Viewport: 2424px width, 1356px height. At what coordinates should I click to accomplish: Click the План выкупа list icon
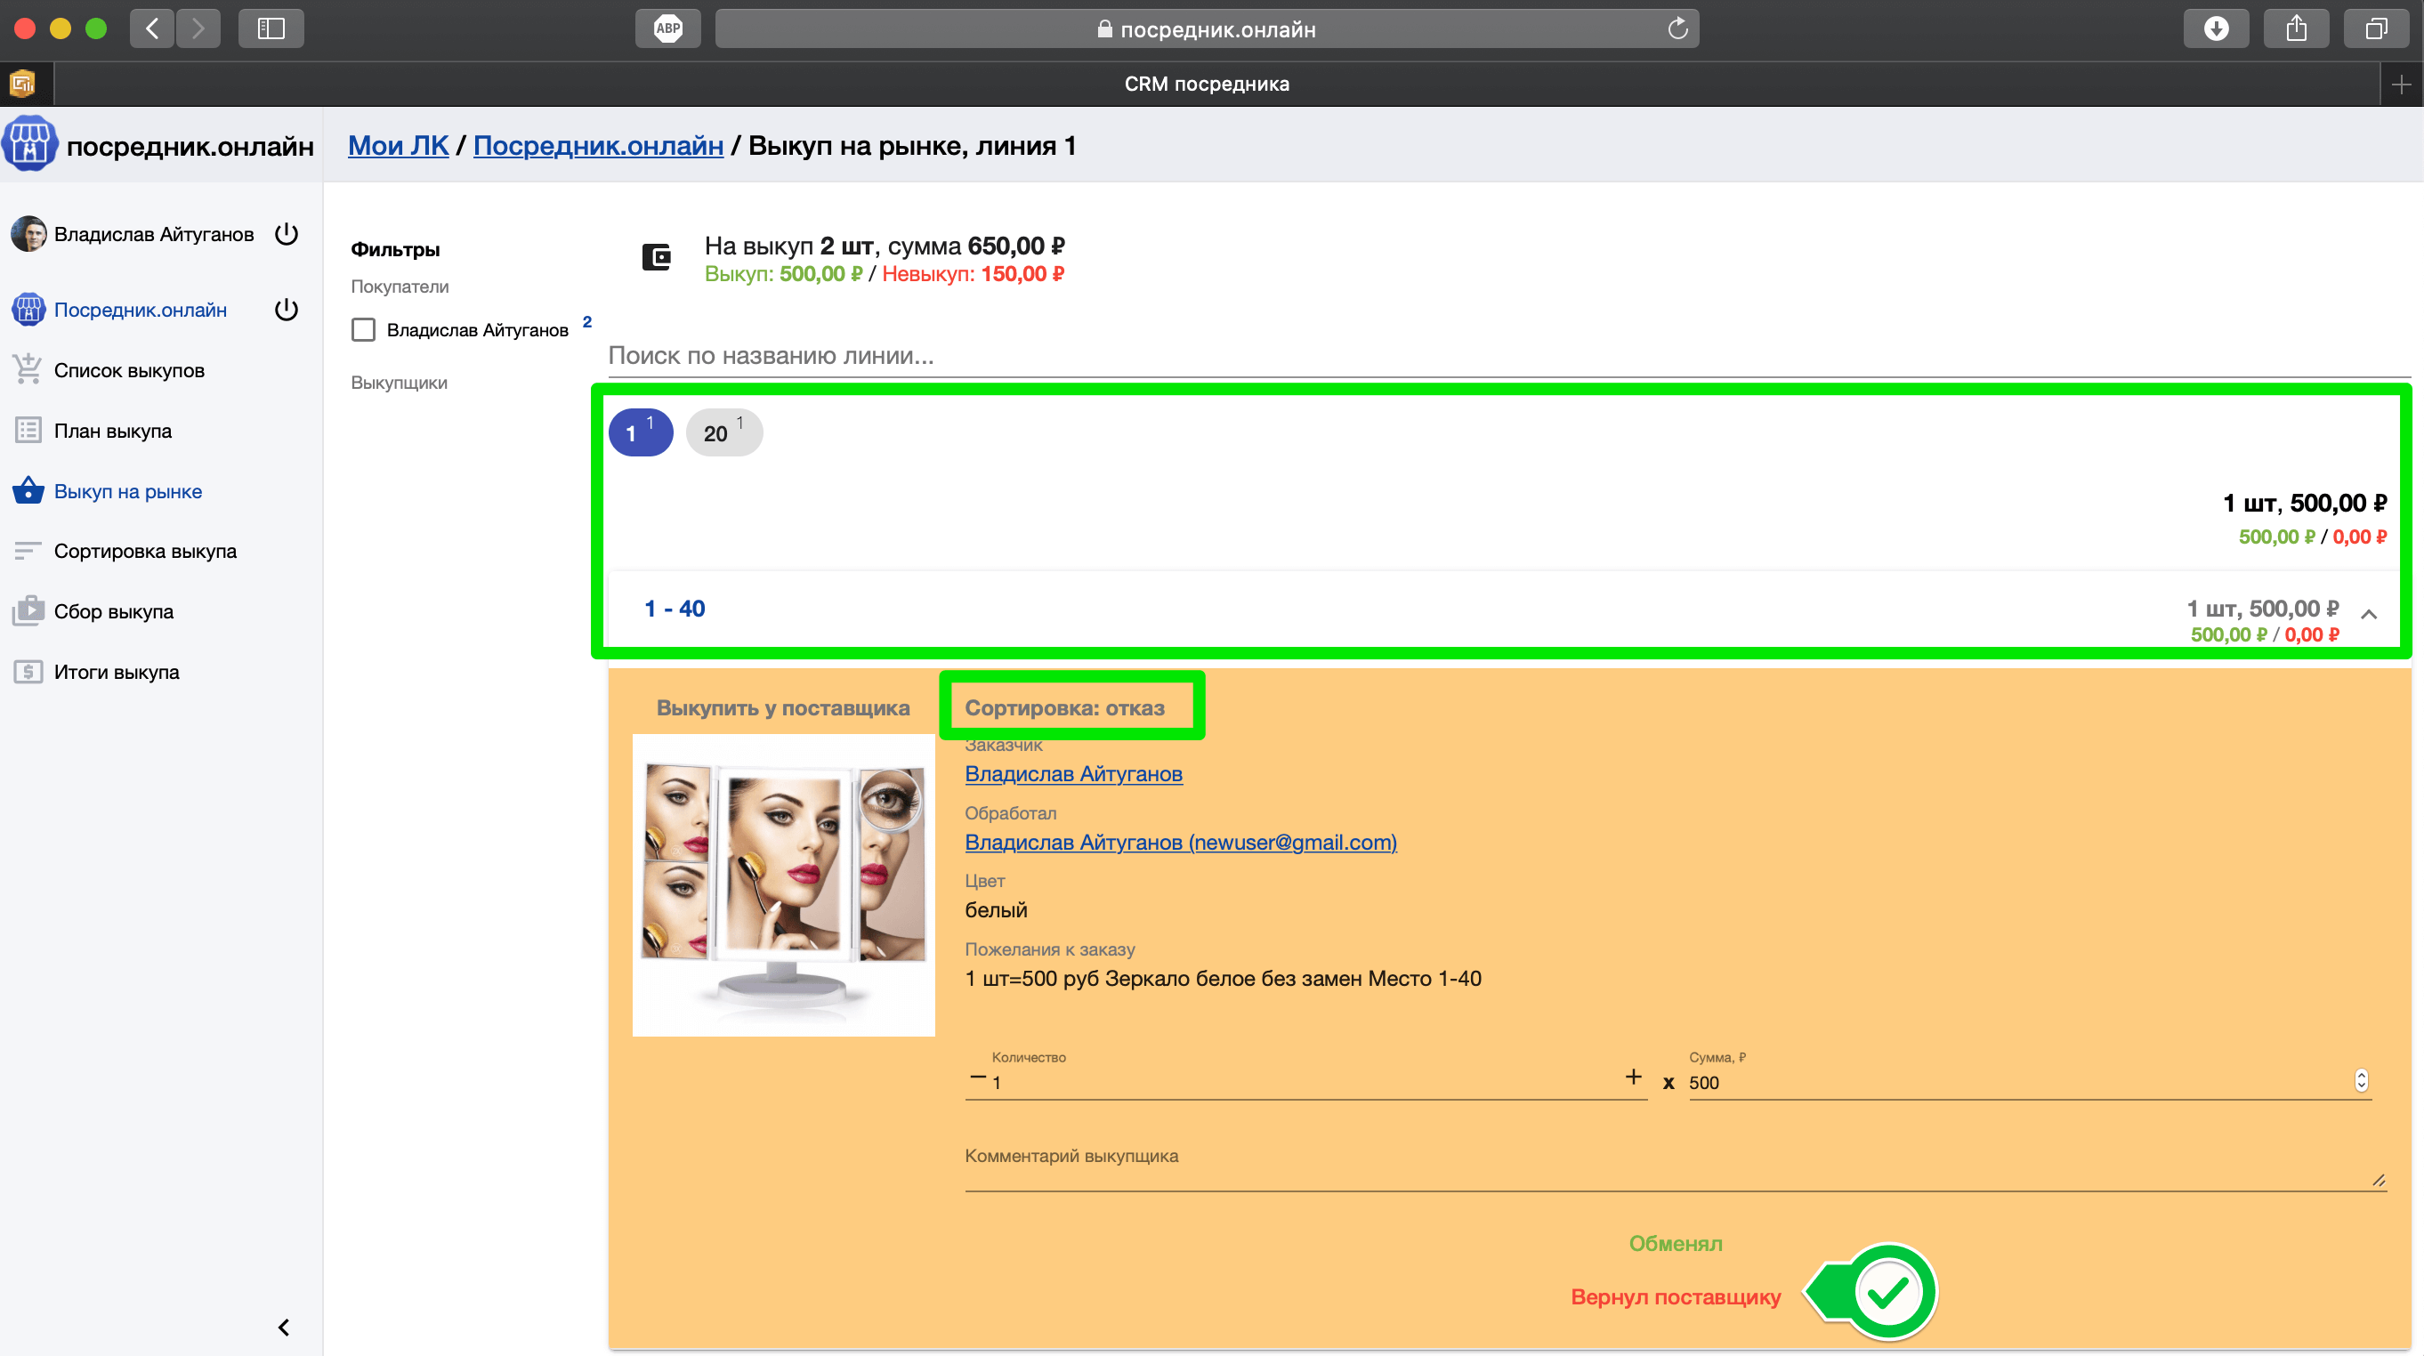pos(28,431)
